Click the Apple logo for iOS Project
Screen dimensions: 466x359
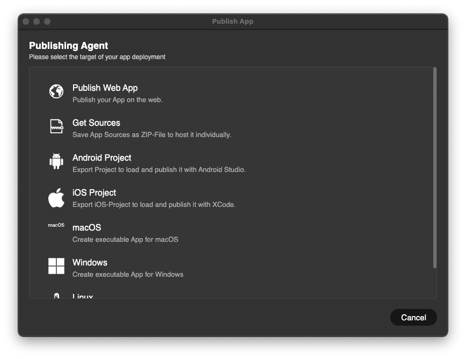[x=56, y=198]
